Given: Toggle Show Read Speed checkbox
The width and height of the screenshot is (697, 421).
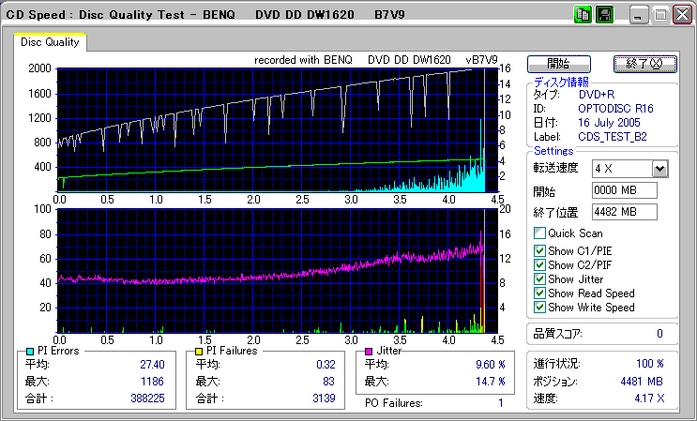Looking at the screenshot, I should 539,293.
